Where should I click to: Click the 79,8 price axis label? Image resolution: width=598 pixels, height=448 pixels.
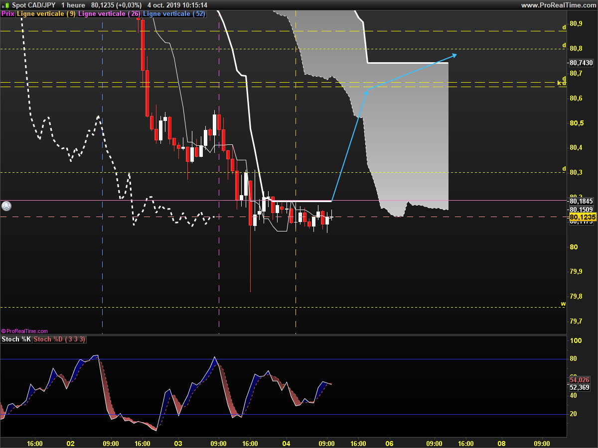(x=576, y=296)
